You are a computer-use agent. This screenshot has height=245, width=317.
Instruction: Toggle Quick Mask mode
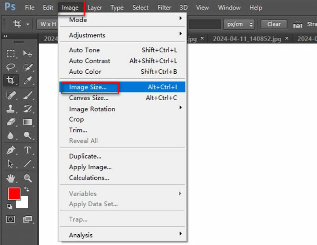11,219
